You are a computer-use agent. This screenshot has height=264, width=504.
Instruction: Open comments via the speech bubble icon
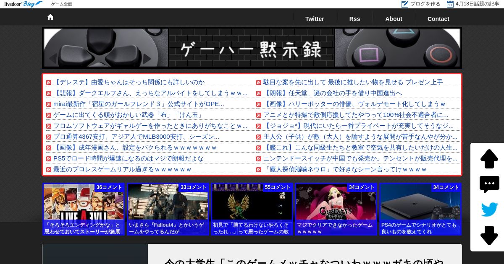(x=489, y=184)
